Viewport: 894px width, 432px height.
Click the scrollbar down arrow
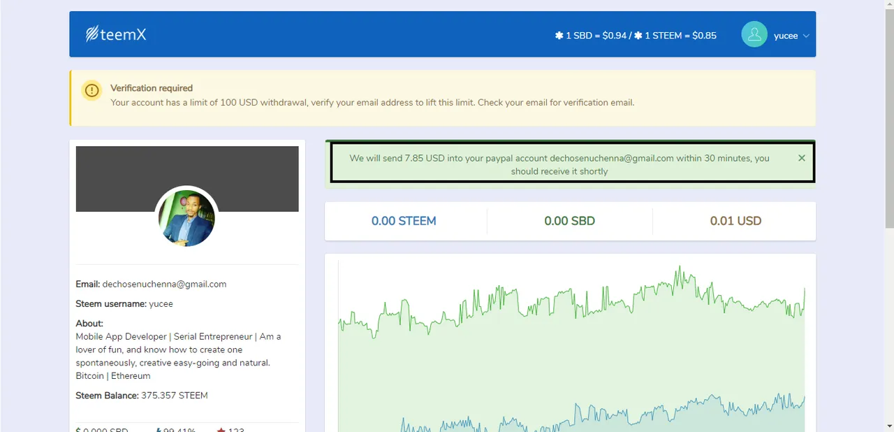coord(889,426)
